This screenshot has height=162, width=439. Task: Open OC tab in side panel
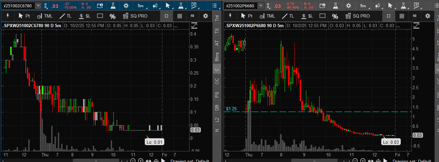coord(217,81)
